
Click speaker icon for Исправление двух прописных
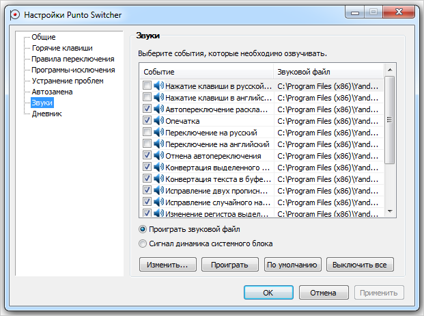coord(159,190)
